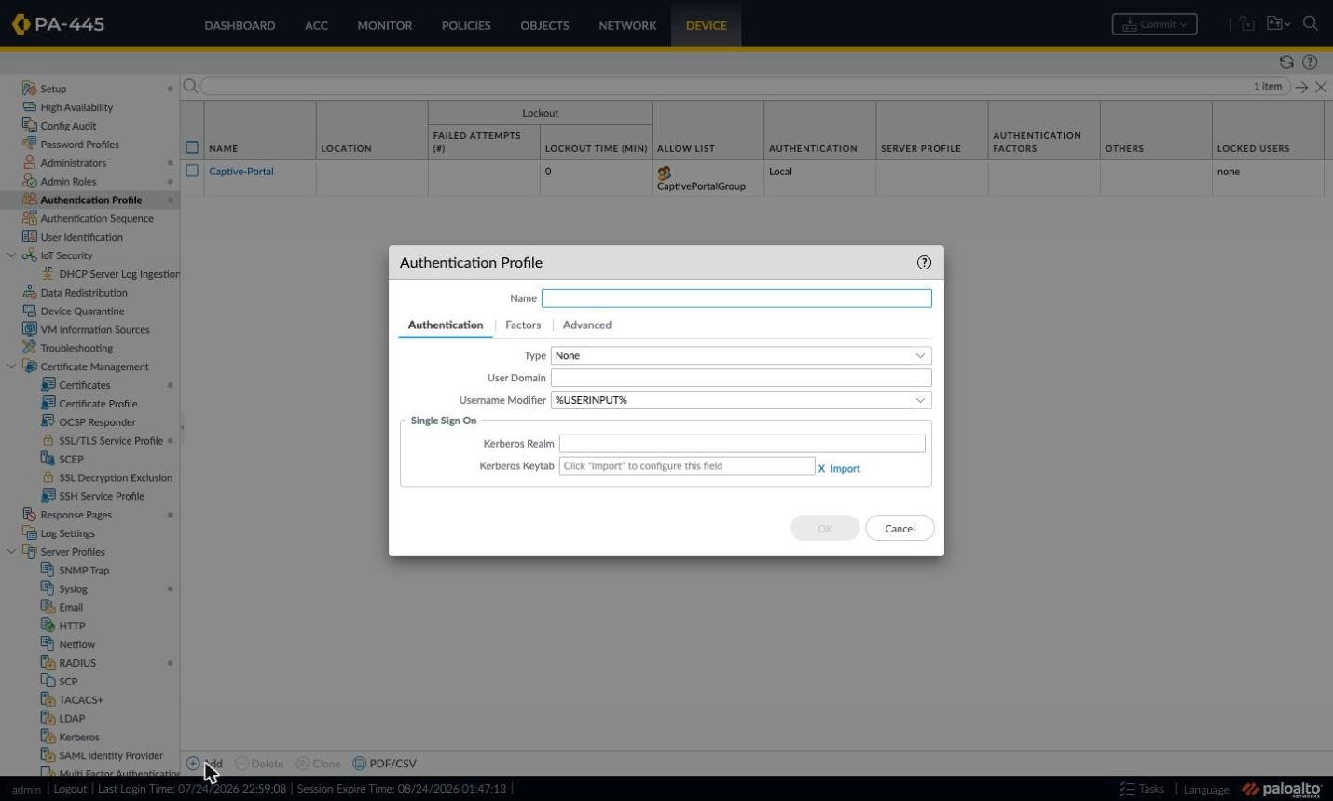
Task: Switch to the Factors tab in dialog
Action: [523, 325]
